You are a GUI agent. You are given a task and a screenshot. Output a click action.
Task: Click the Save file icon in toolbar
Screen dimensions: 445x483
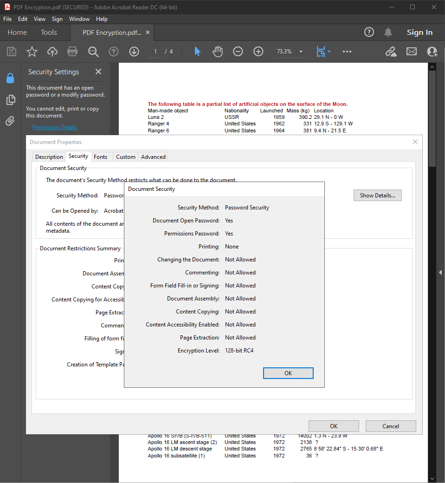coord(11,52)
